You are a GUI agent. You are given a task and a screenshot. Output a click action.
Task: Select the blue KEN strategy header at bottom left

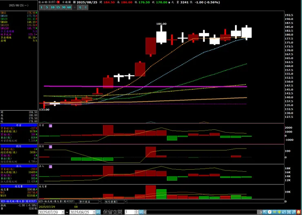pos(19,201)
